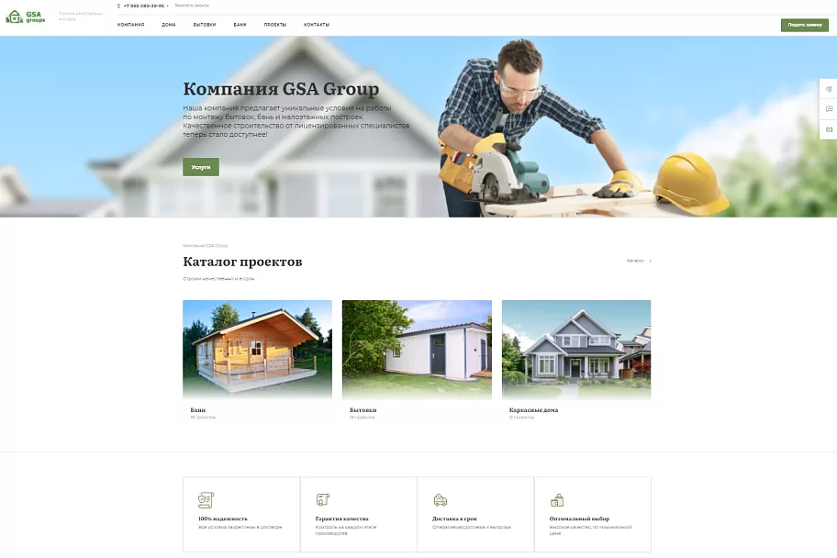
Task: Open the callback phone icon in side panel
Action: pyautogui.click(x=829, y=89)
